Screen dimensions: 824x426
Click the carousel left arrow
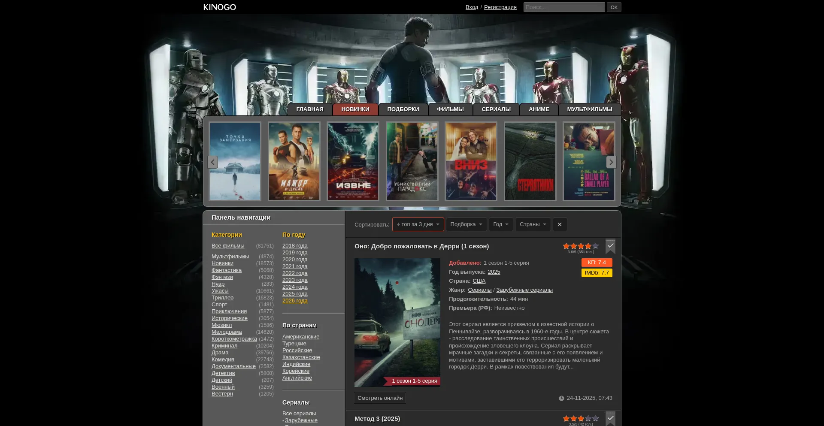click(212, 162)
